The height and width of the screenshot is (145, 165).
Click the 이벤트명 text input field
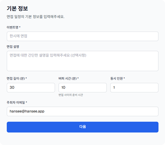click(x=82, y=36)
